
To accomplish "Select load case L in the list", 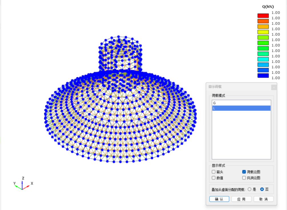I will [x=241, y=108].
